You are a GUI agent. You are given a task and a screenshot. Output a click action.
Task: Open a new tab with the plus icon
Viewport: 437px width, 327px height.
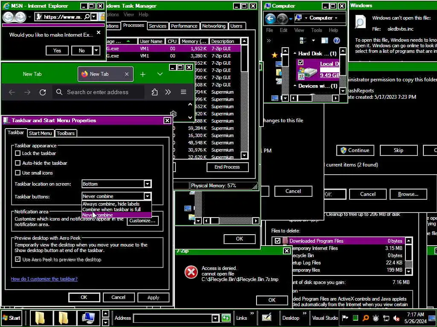click(143, 74)
